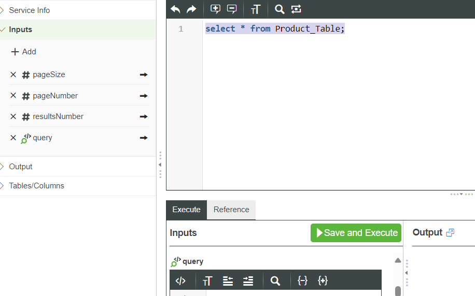The width and height of the screenshot is (475, 296).
Task: Open Output in a pop-out window
Action: tap(450, 233)
